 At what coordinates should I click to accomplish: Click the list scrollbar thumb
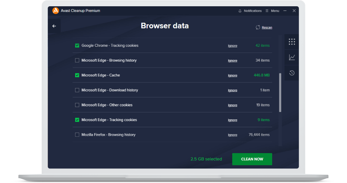(x=280, y=93)
